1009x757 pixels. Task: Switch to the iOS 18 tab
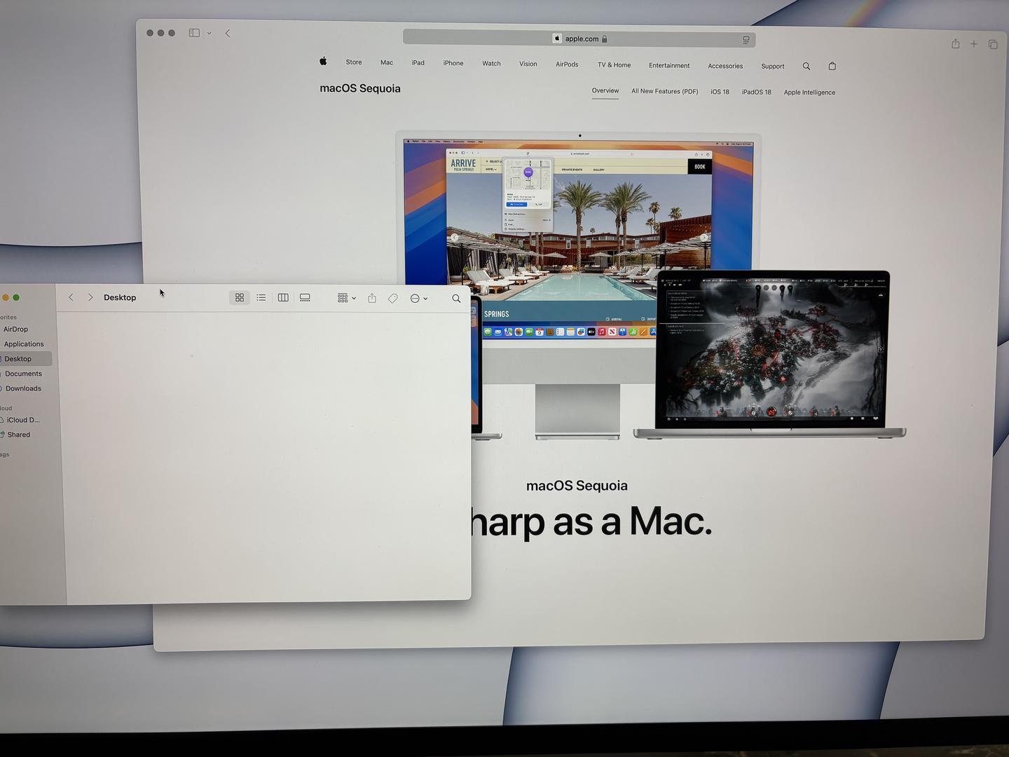point(720,92)
